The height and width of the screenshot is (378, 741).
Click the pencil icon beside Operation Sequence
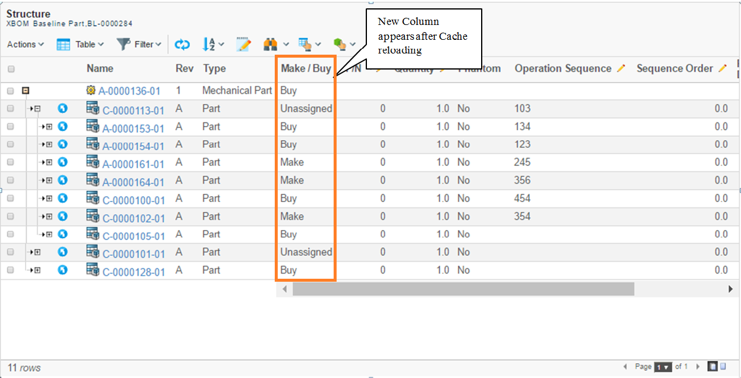click(x=621, y=68)
